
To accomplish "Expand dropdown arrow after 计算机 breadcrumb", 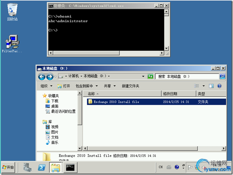I will coord(81,76).
